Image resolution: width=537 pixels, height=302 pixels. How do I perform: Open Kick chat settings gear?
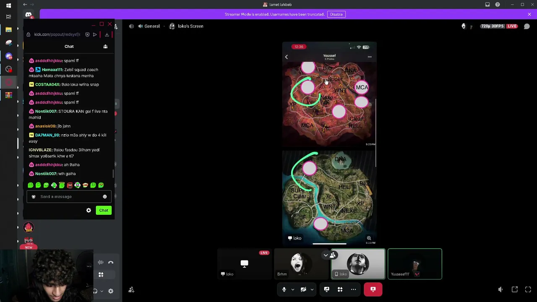89,210
